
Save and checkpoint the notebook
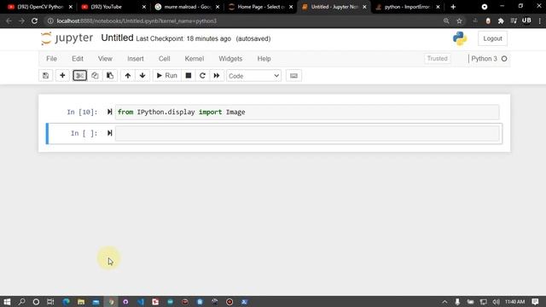(45, 76)
